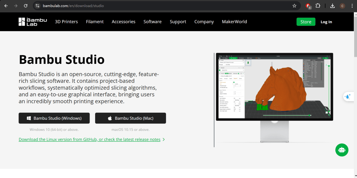Expand the Company navigation menu
357x178 pixels.
click(204, 22)
